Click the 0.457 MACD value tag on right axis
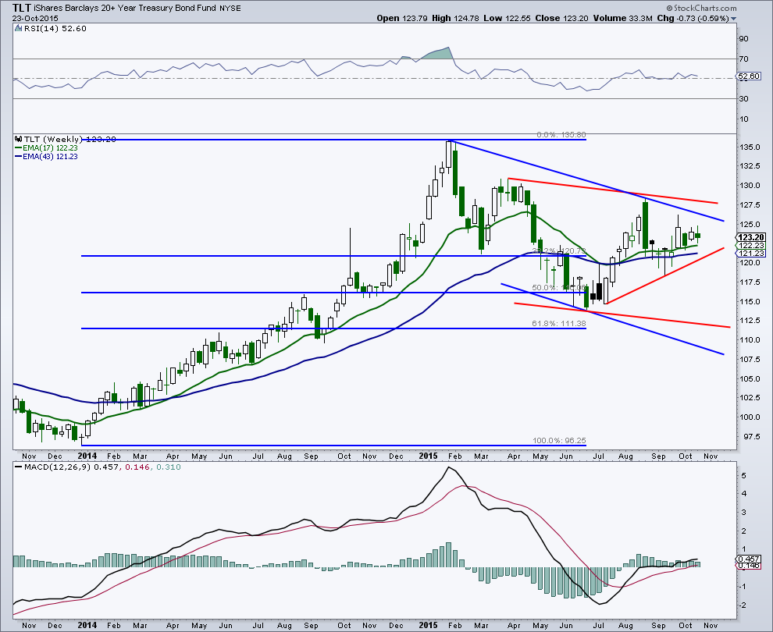Screen dimensions: 773x632 click(x=750, y=559)
